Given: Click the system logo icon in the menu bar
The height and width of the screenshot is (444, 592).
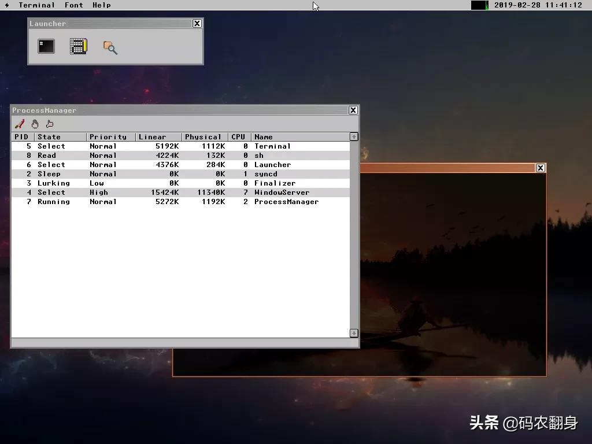Looking at the screenshot, I should tap(6, 5).
